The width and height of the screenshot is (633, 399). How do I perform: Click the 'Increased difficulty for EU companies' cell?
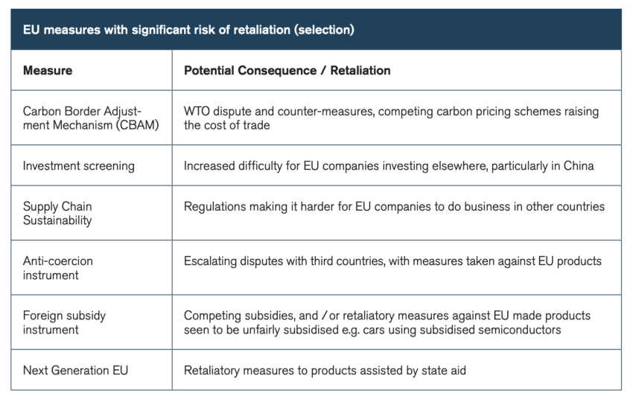pos(389,166)
